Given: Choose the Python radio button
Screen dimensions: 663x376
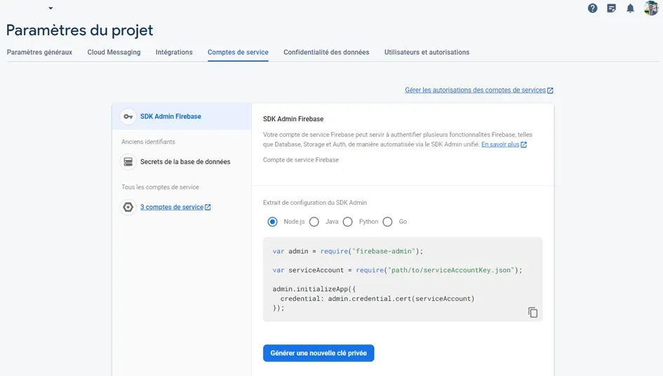Looking at the screenshot, I should (347, 222).
